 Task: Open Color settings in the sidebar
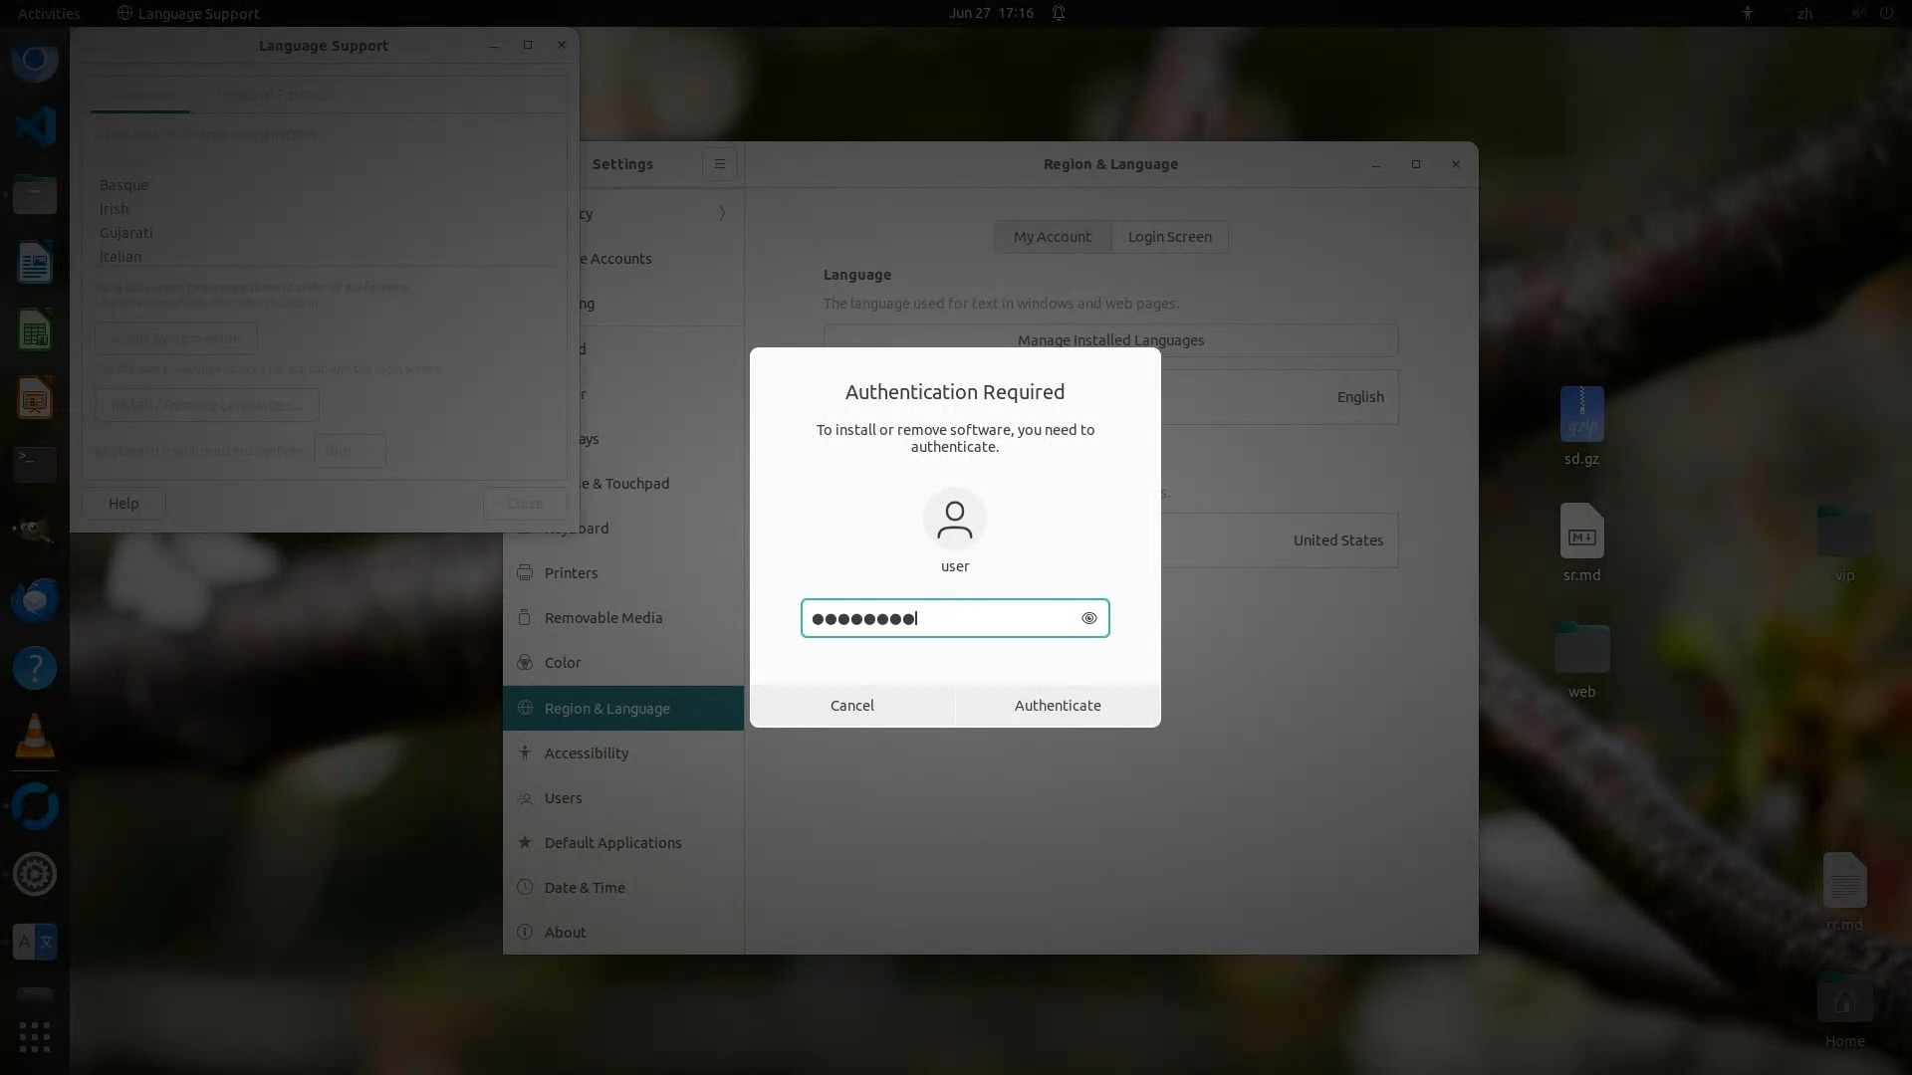coord(563,663)
